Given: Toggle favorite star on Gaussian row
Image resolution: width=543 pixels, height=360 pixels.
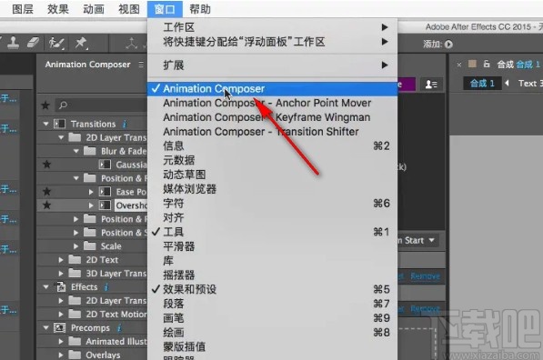Looking at the screenshot, I should (46, 164).
